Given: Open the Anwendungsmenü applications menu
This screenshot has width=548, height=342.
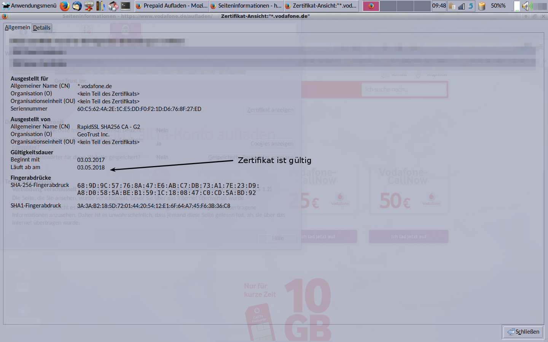Looking at the screenshot, I should [x=29, y=6].
